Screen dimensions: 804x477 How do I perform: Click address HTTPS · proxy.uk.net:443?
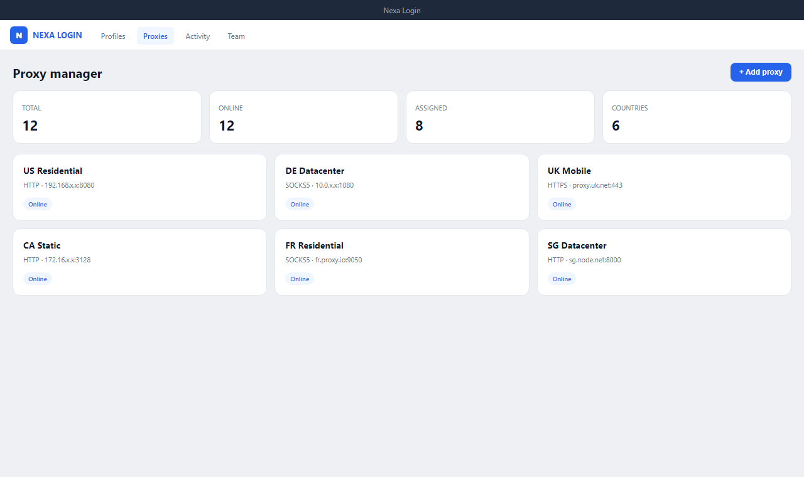click(x=585, y=185)
